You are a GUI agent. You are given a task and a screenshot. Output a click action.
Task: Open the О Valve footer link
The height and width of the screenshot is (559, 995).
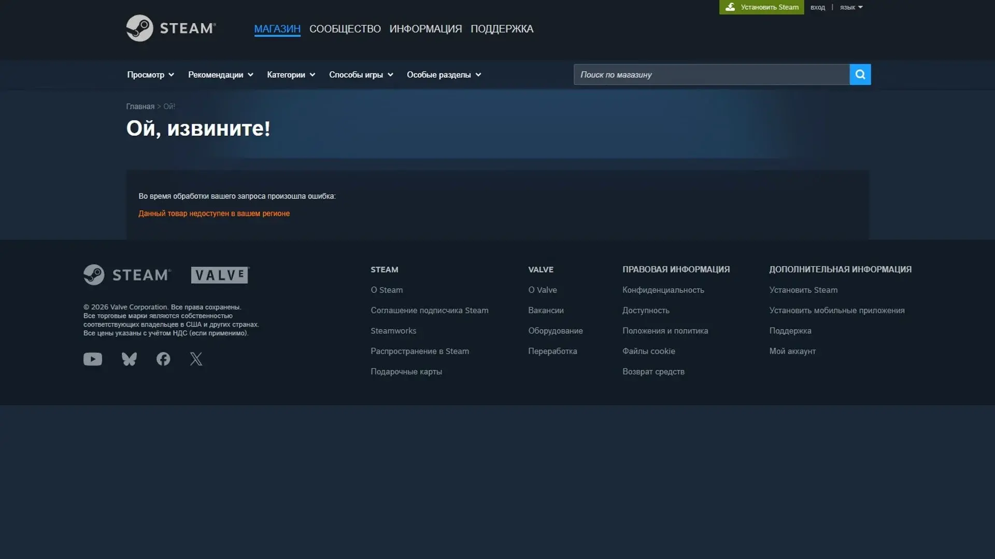[x=543, y=290]
